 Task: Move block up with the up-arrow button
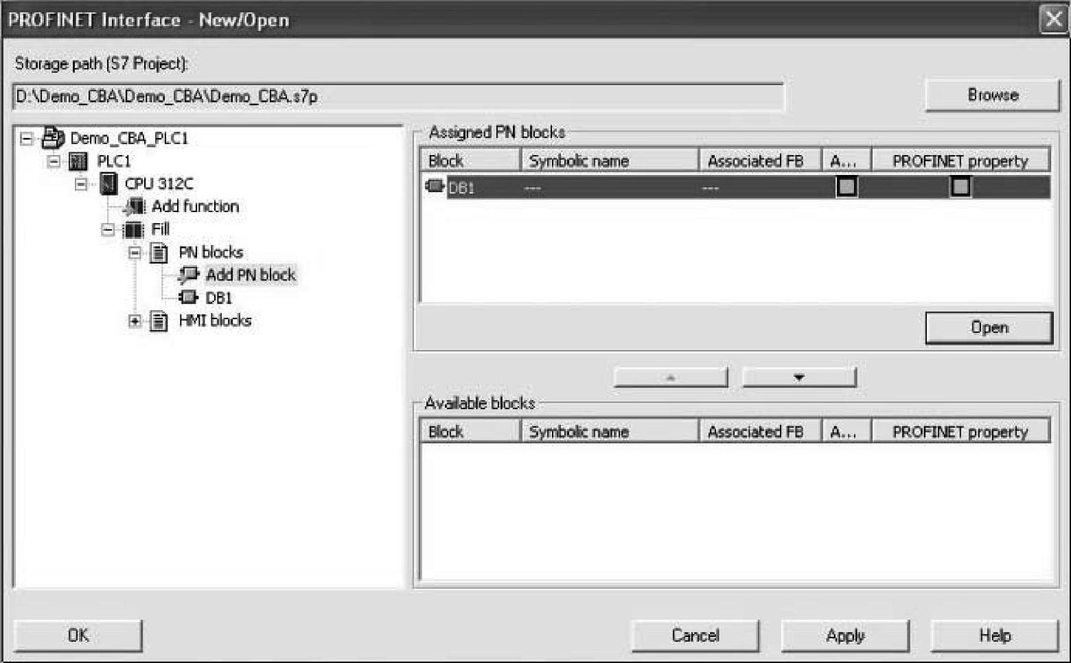(x=671, y=377)
